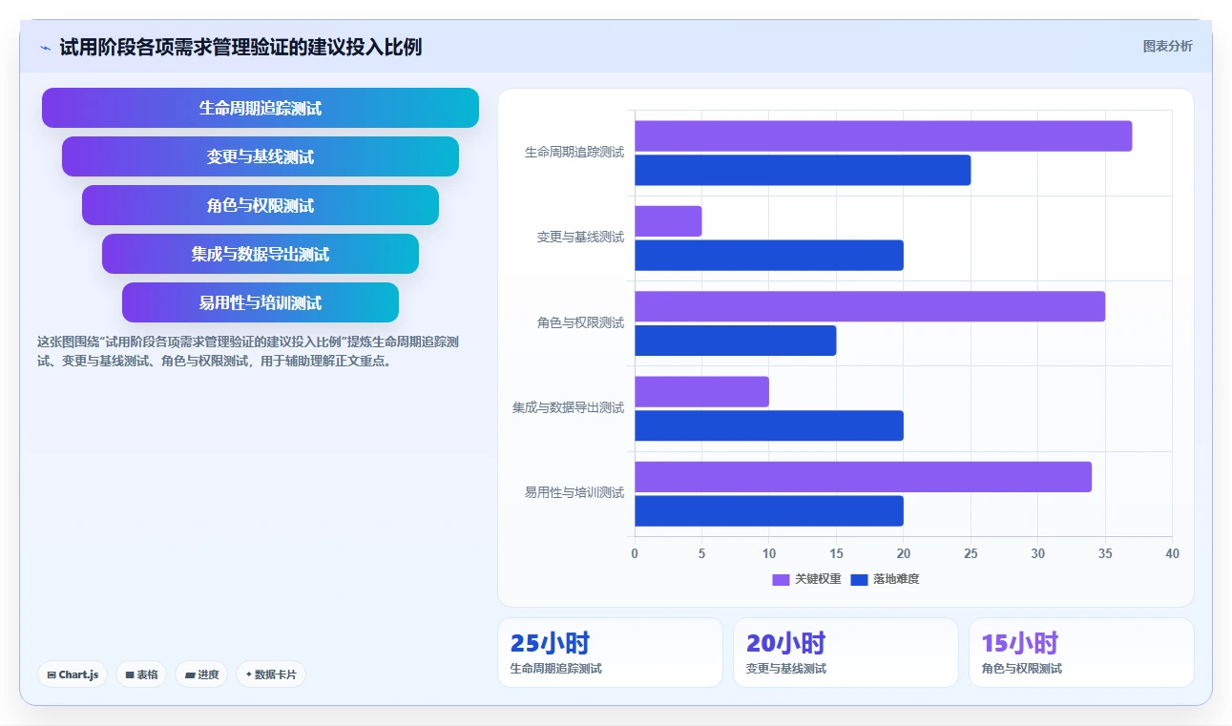
Task: Click the 表格 tag chip
Action: point(141,674)
